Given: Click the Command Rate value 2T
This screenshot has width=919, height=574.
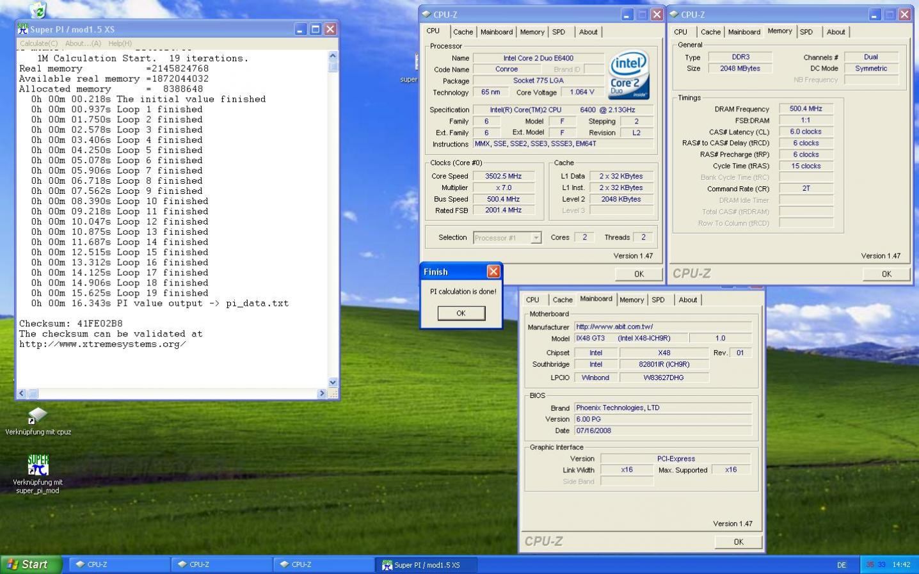Looking at the screenshot, I should 806,189.
